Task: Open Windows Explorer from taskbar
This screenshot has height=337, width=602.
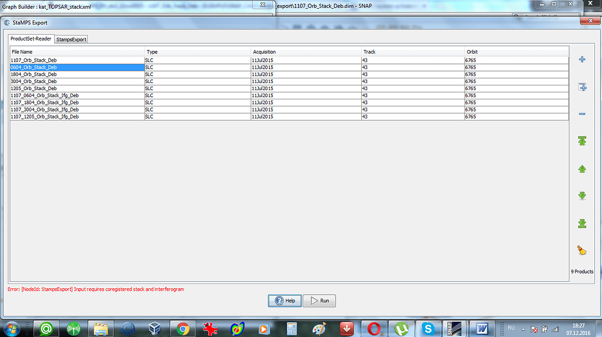Action: coord(101,329)
